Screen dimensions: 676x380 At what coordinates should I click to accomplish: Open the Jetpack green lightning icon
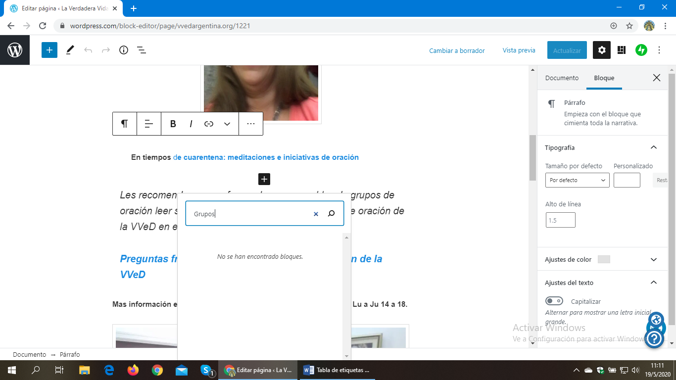click(641, 50)
